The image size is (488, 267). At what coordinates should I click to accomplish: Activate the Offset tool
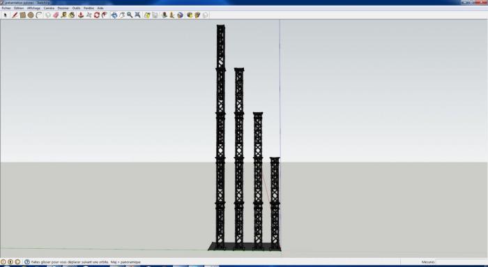pos(105,15)
